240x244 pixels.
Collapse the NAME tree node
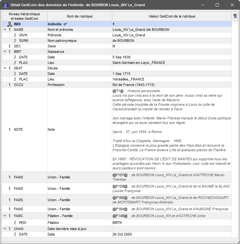(5, 30)
